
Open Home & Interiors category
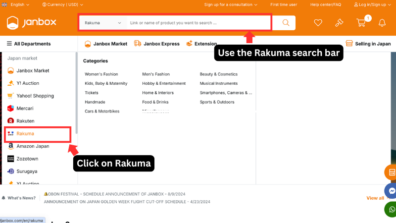[158, 93]
